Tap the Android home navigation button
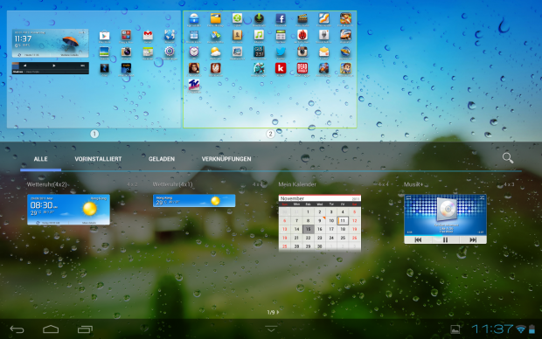542x339 pixels. [51, 329]
